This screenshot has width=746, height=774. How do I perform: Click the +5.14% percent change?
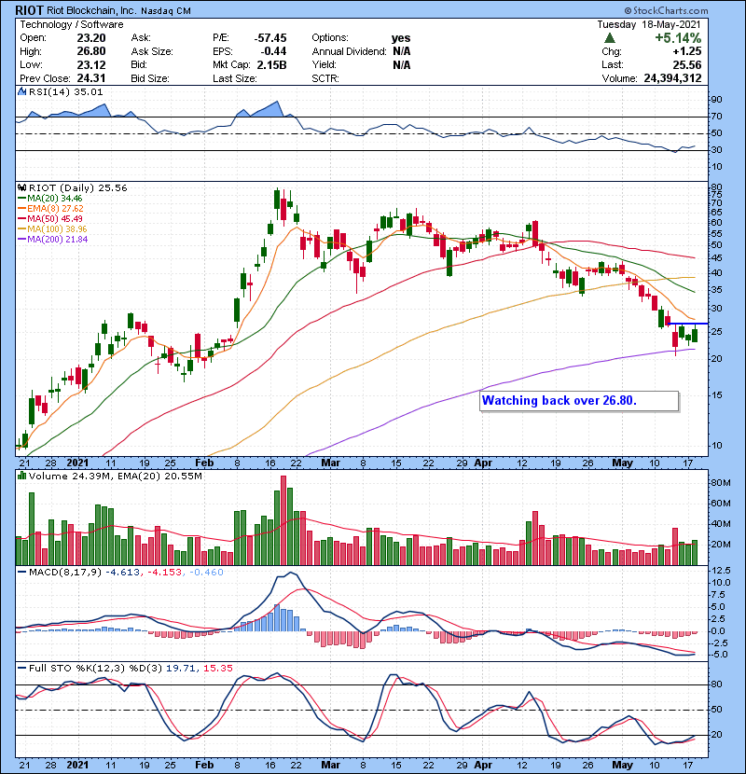coord(678,38)
